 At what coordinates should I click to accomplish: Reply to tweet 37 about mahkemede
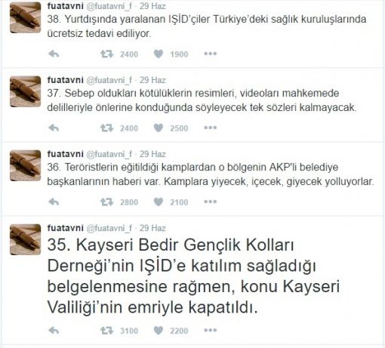click(x=54, y=128)
